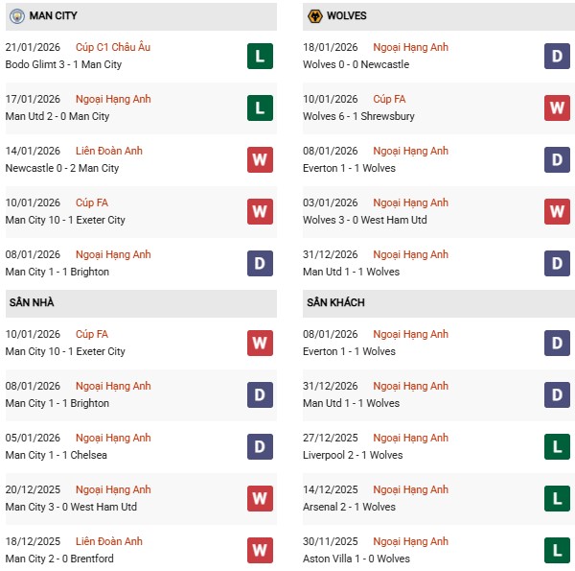The height and width of the screenshot is (571, 575).
Task: Open the WOLVES team header
Action: pyautogui.click(x=346, y=16)
